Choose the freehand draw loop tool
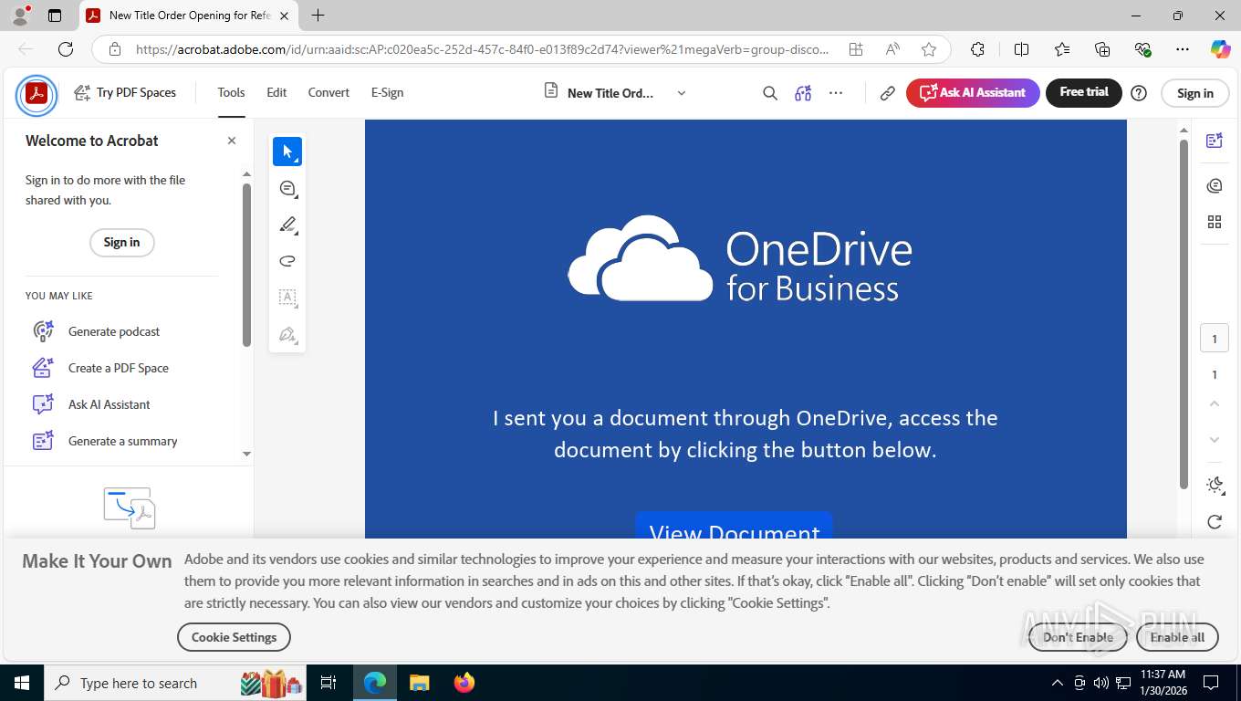The image size is (1241, 701). tap(287, 261)
